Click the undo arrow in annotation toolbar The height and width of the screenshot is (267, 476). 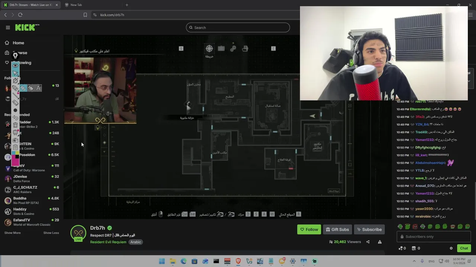pyautogui.click(x=15, y=118)
